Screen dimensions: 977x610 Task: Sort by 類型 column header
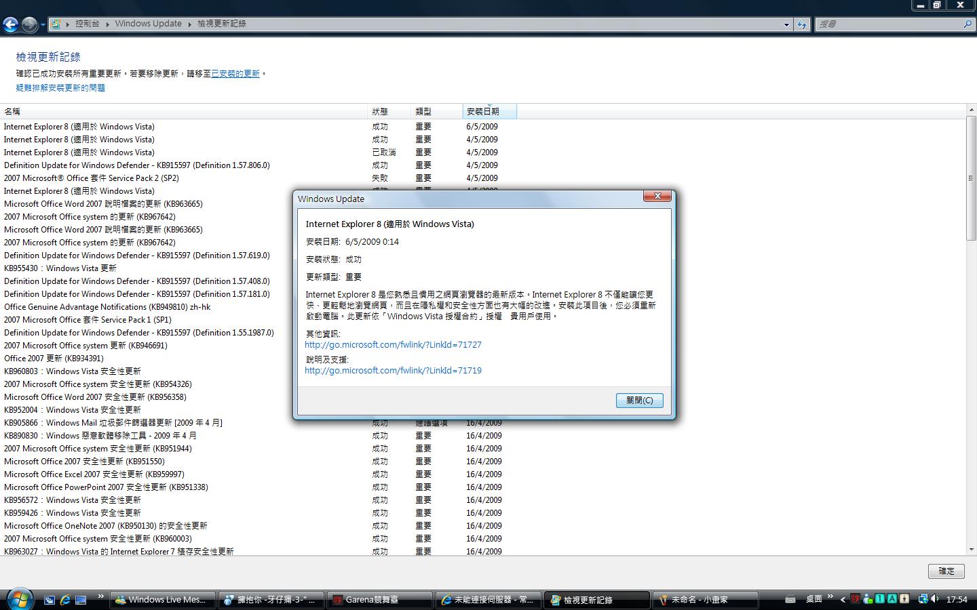[x=437, y=111]
